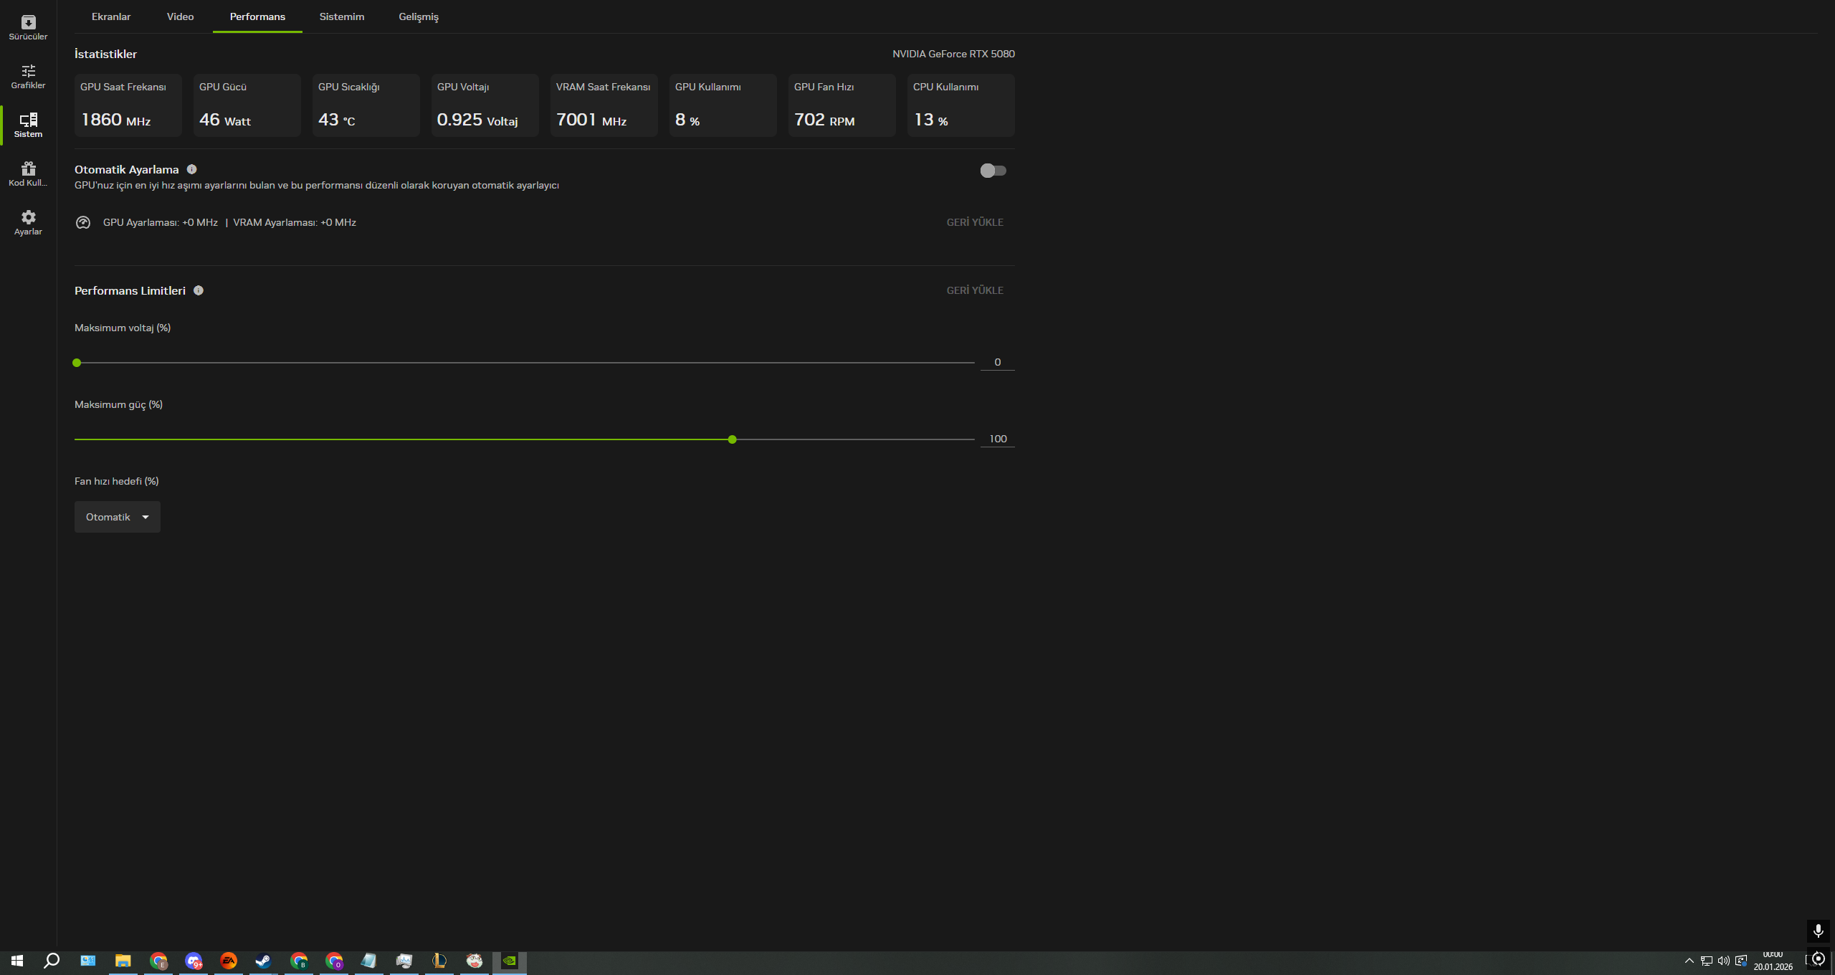Click the GPU Fan Hızı 702 RPM card
The width and height of the screenshot is (1835, 975).
point(842,105)
